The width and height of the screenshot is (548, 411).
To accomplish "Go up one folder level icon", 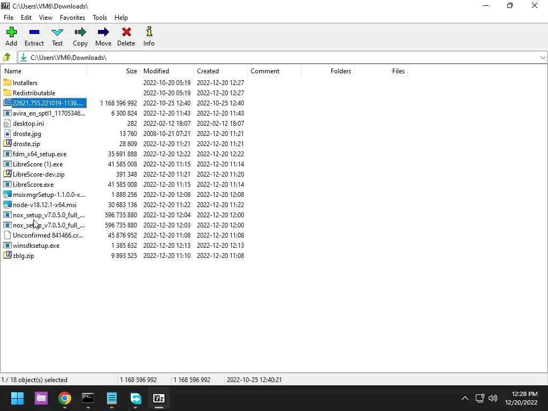I will (6, 57).
